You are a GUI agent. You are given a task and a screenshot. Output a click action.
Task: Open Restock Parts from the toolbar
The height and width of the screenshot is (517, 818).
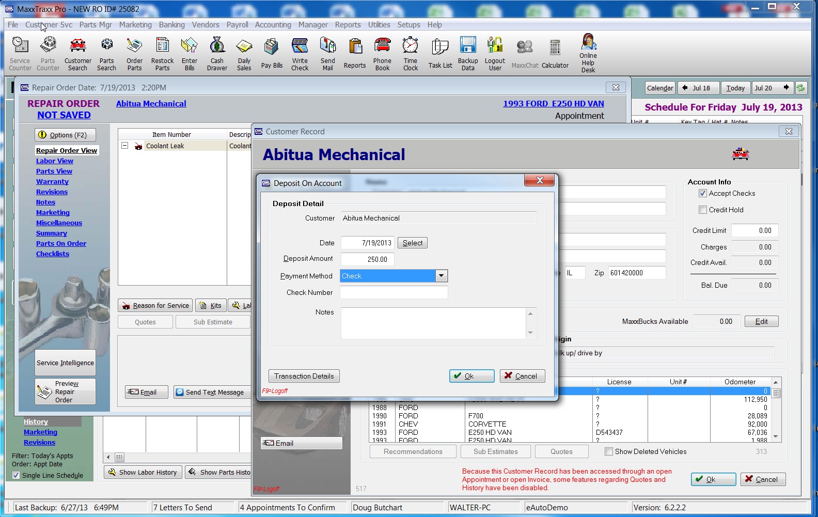tap(162, 54)
